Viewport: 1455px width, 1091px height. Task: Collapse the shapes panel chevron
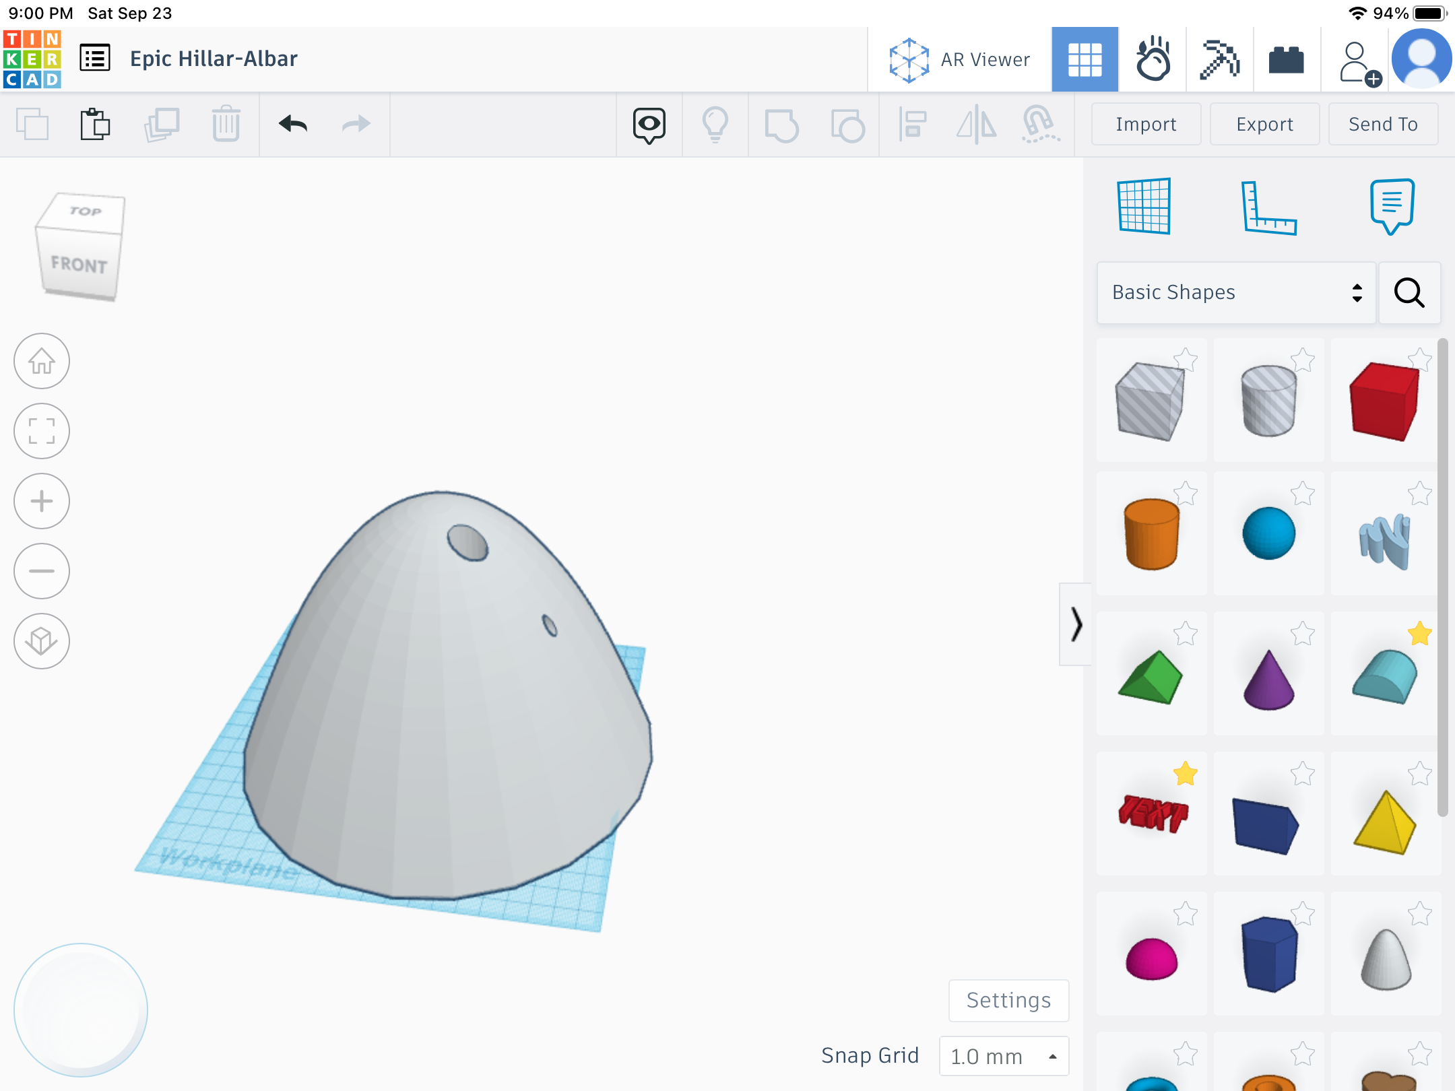(x=1076, y=624)
